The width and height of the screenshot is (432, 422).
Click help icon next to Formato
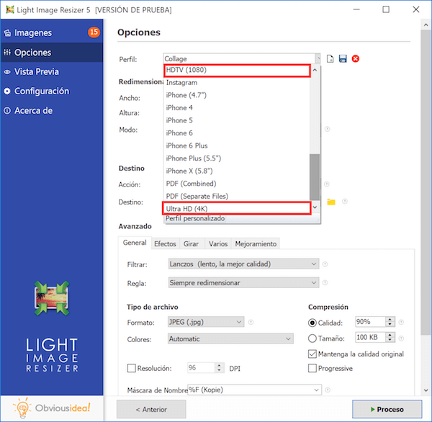251,322
